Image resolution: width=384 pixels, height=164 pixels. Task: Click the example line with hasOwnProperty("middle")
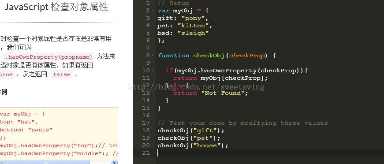(x=59, y=153)
